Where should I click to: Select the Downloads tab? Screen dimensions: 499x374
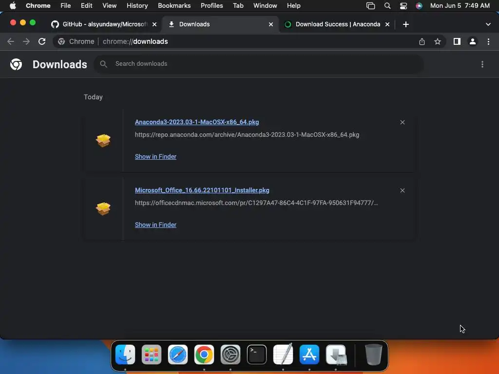220,24
